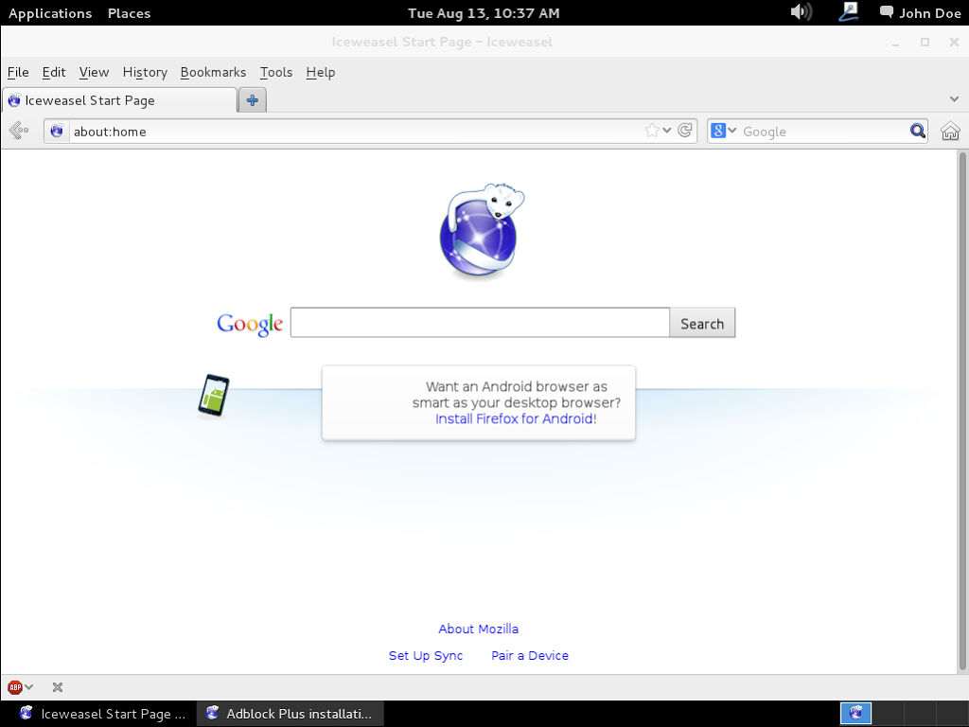
Task: Open the History menu
Action: 145,72
